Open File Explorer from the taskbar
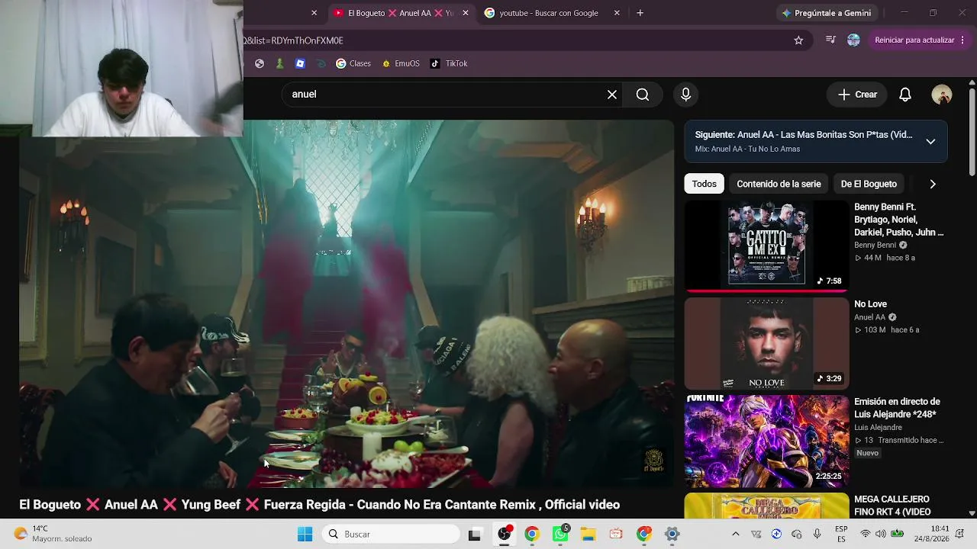 coord(588,534)
